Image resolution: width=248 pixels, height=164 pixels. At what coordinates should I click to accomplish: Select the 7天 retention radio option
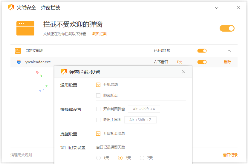pyautogui.click(x=142, y=158)
